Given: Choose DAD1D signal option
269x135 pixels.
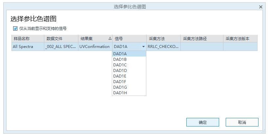Looking at the screenshot, I should pyautogui.click(x=129, y=71).
